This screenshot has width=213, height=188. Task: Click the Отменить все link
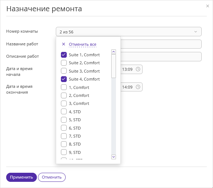pyautogui.click(x=82, y=44)
